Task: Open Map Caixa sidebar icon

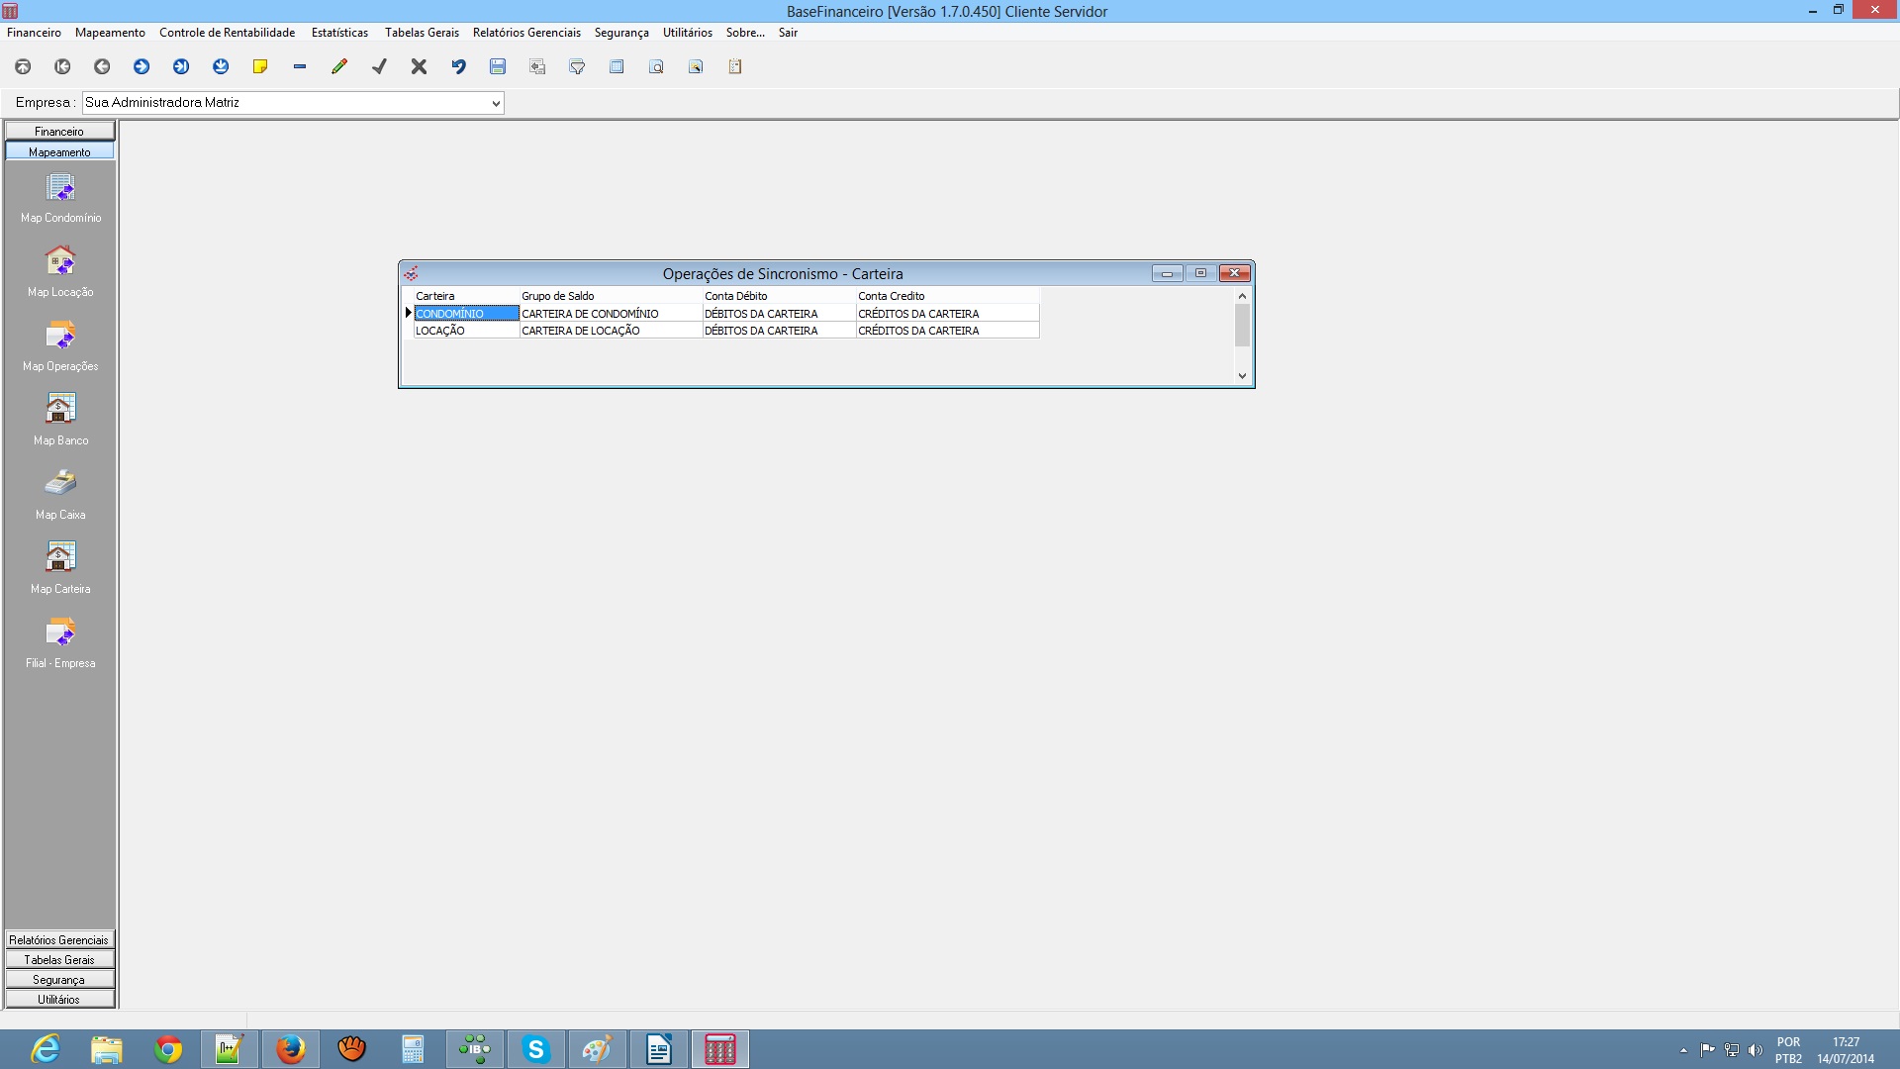Action: coord(60,494)
